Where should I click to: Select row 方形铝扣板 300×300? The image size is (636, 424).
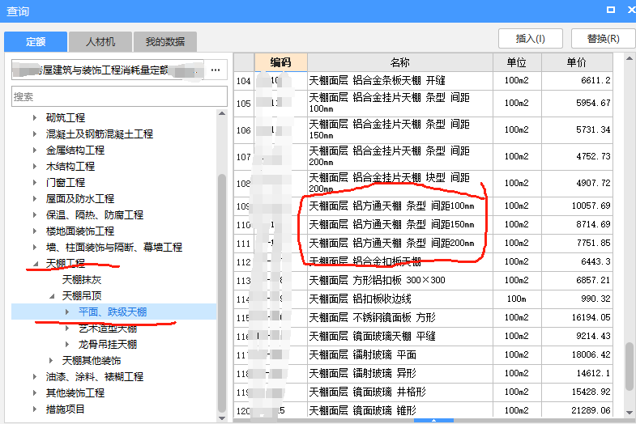click(x=423, y=281)
